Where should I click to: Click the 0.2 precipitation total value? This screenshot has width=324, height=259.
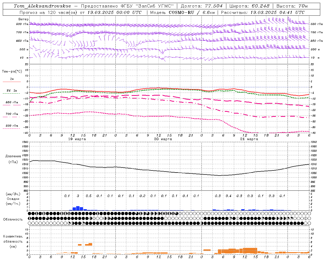click(143, 196)
